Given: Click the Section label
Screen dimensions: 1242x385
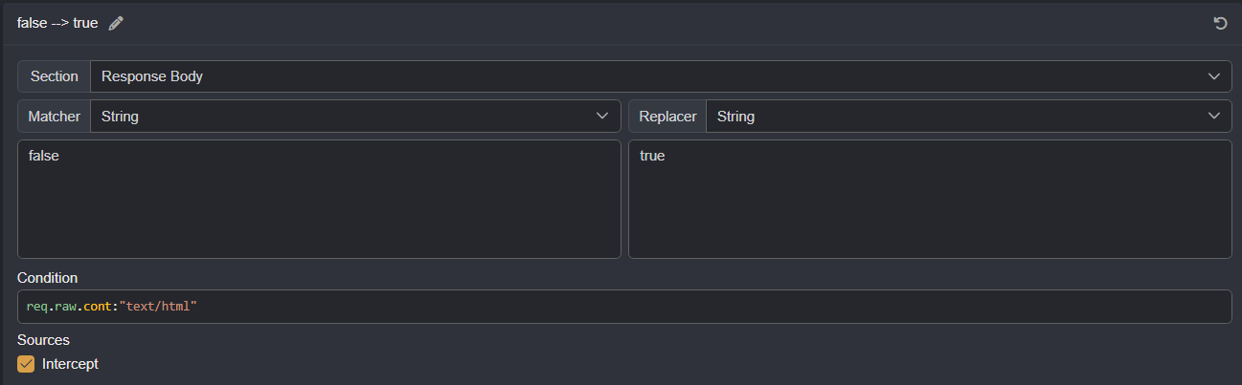Looking at the screenshot, I should [x=55, y=76].
